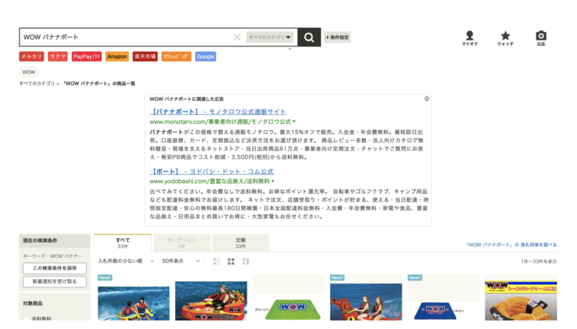
Task: Switch to grid view layout icon
Action: [x=231, y=261]
